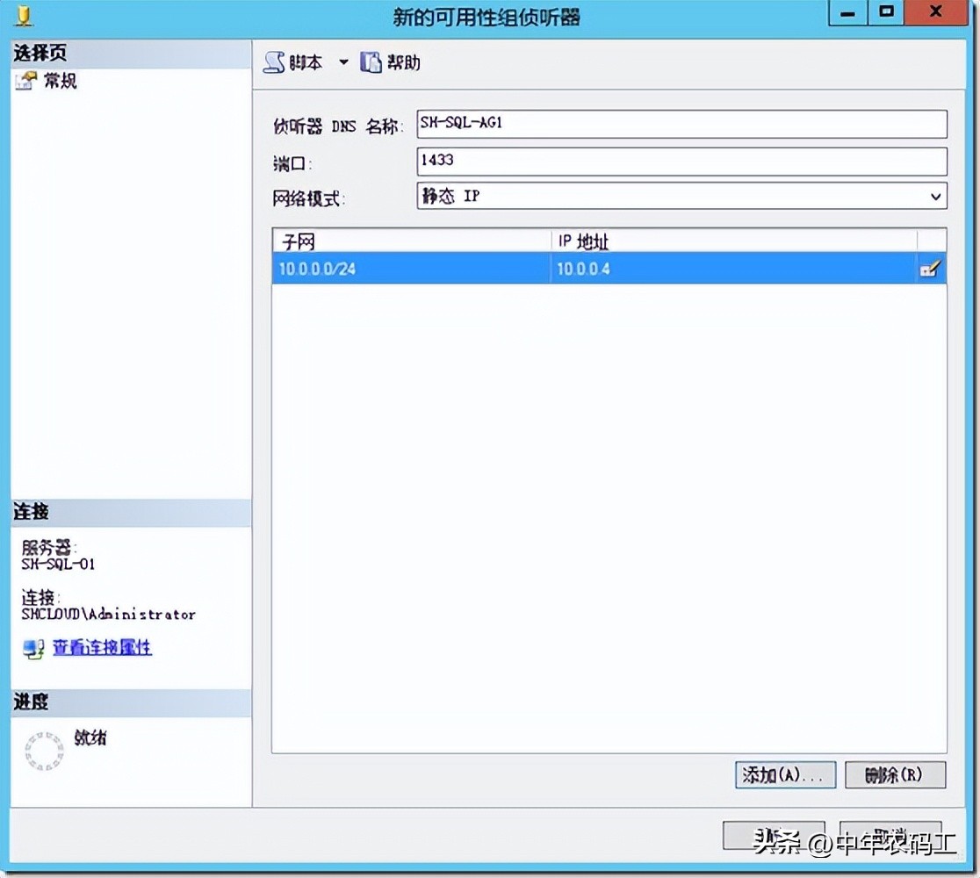Screen dimensions: 980x878
Task: Select the 常规 page icon in 选择页
Action: tap(24, 80)
